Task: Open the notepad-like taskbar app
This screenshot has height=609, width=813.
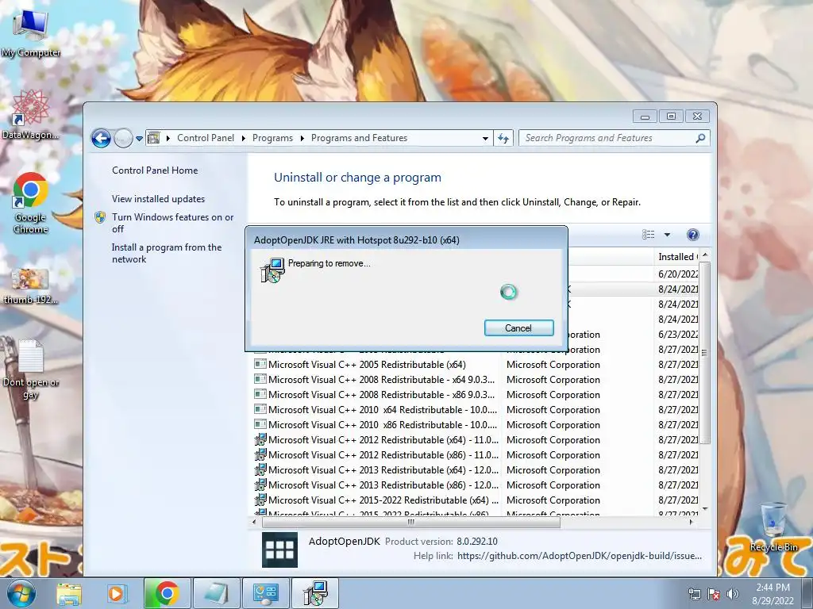Action: pyautogui.click(x=216, y=593)
